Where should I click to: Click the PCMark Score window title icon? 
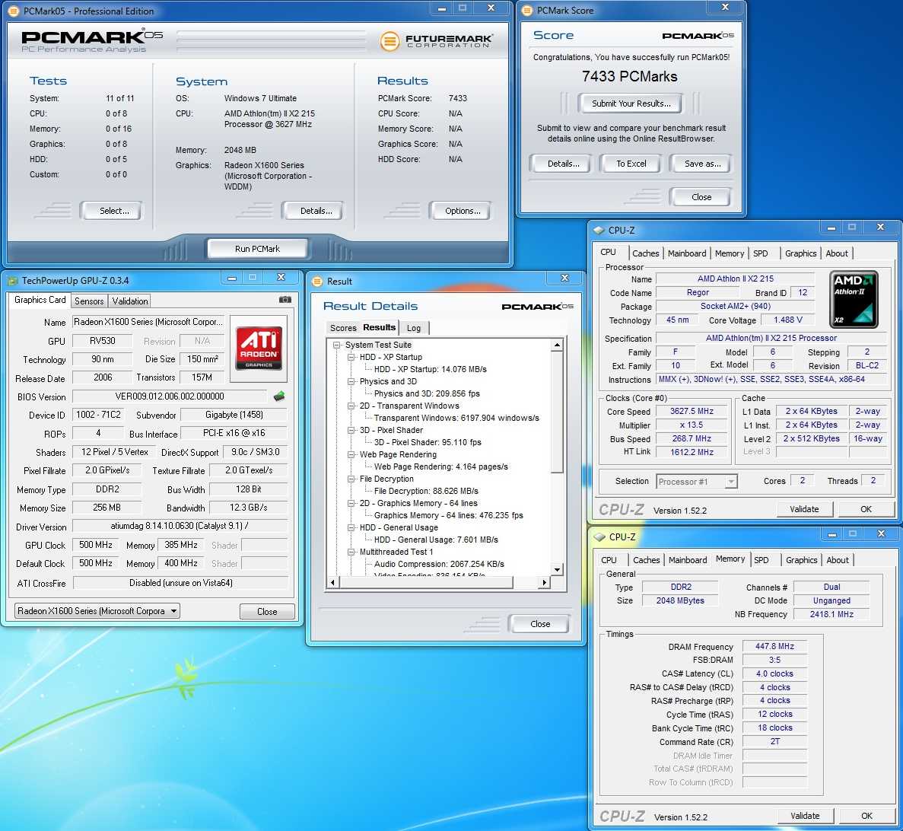pos(527,11)
